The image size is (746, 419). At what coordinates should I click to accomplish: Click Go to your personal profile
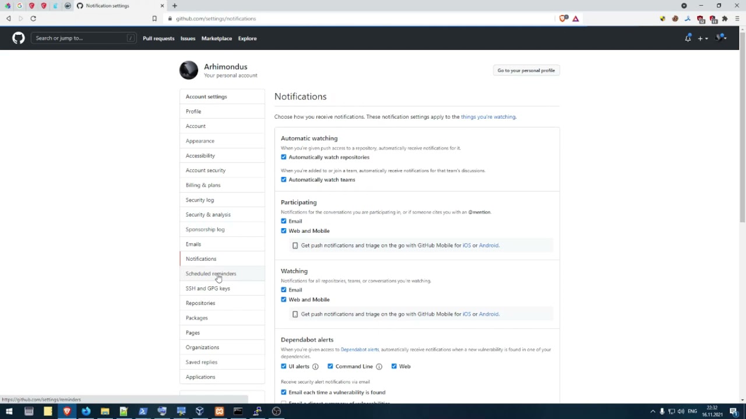click(526, 70)
